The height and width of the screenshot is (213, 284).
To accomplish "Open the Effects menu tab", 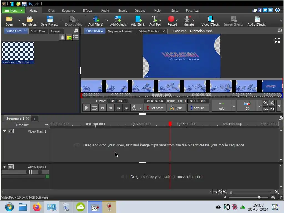I will 87,11.
